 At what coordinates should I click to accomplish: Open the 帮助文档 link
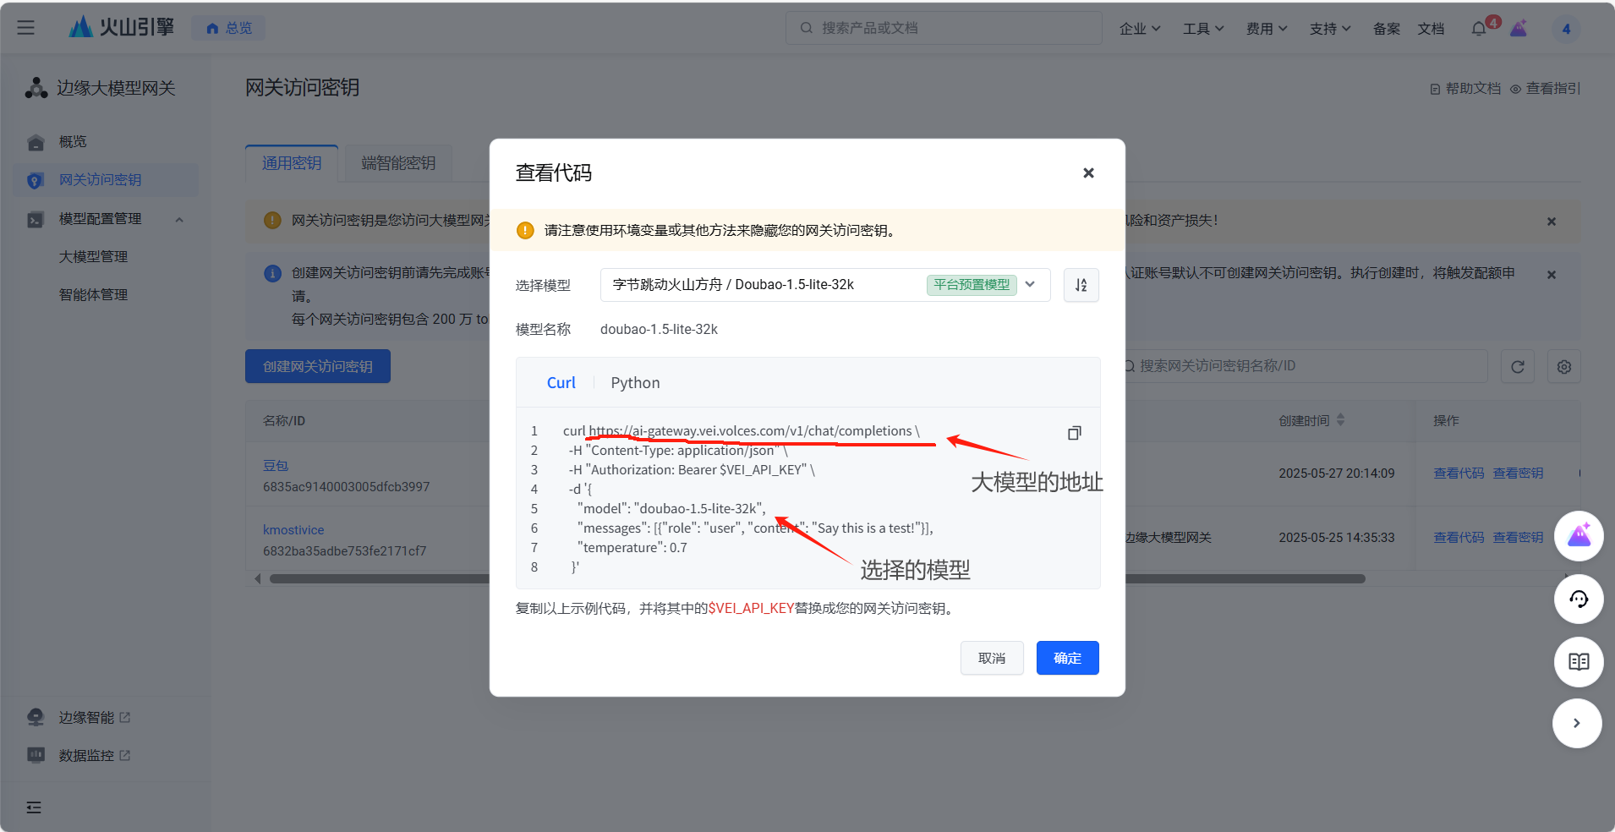tap(1465, 89)
